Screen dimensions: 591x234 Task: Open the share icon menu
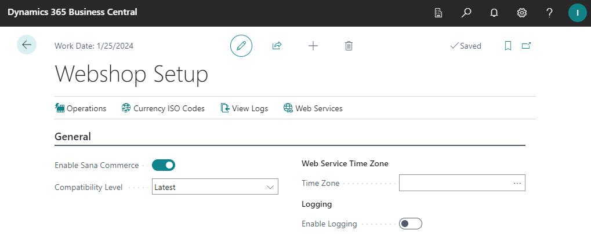277,46
